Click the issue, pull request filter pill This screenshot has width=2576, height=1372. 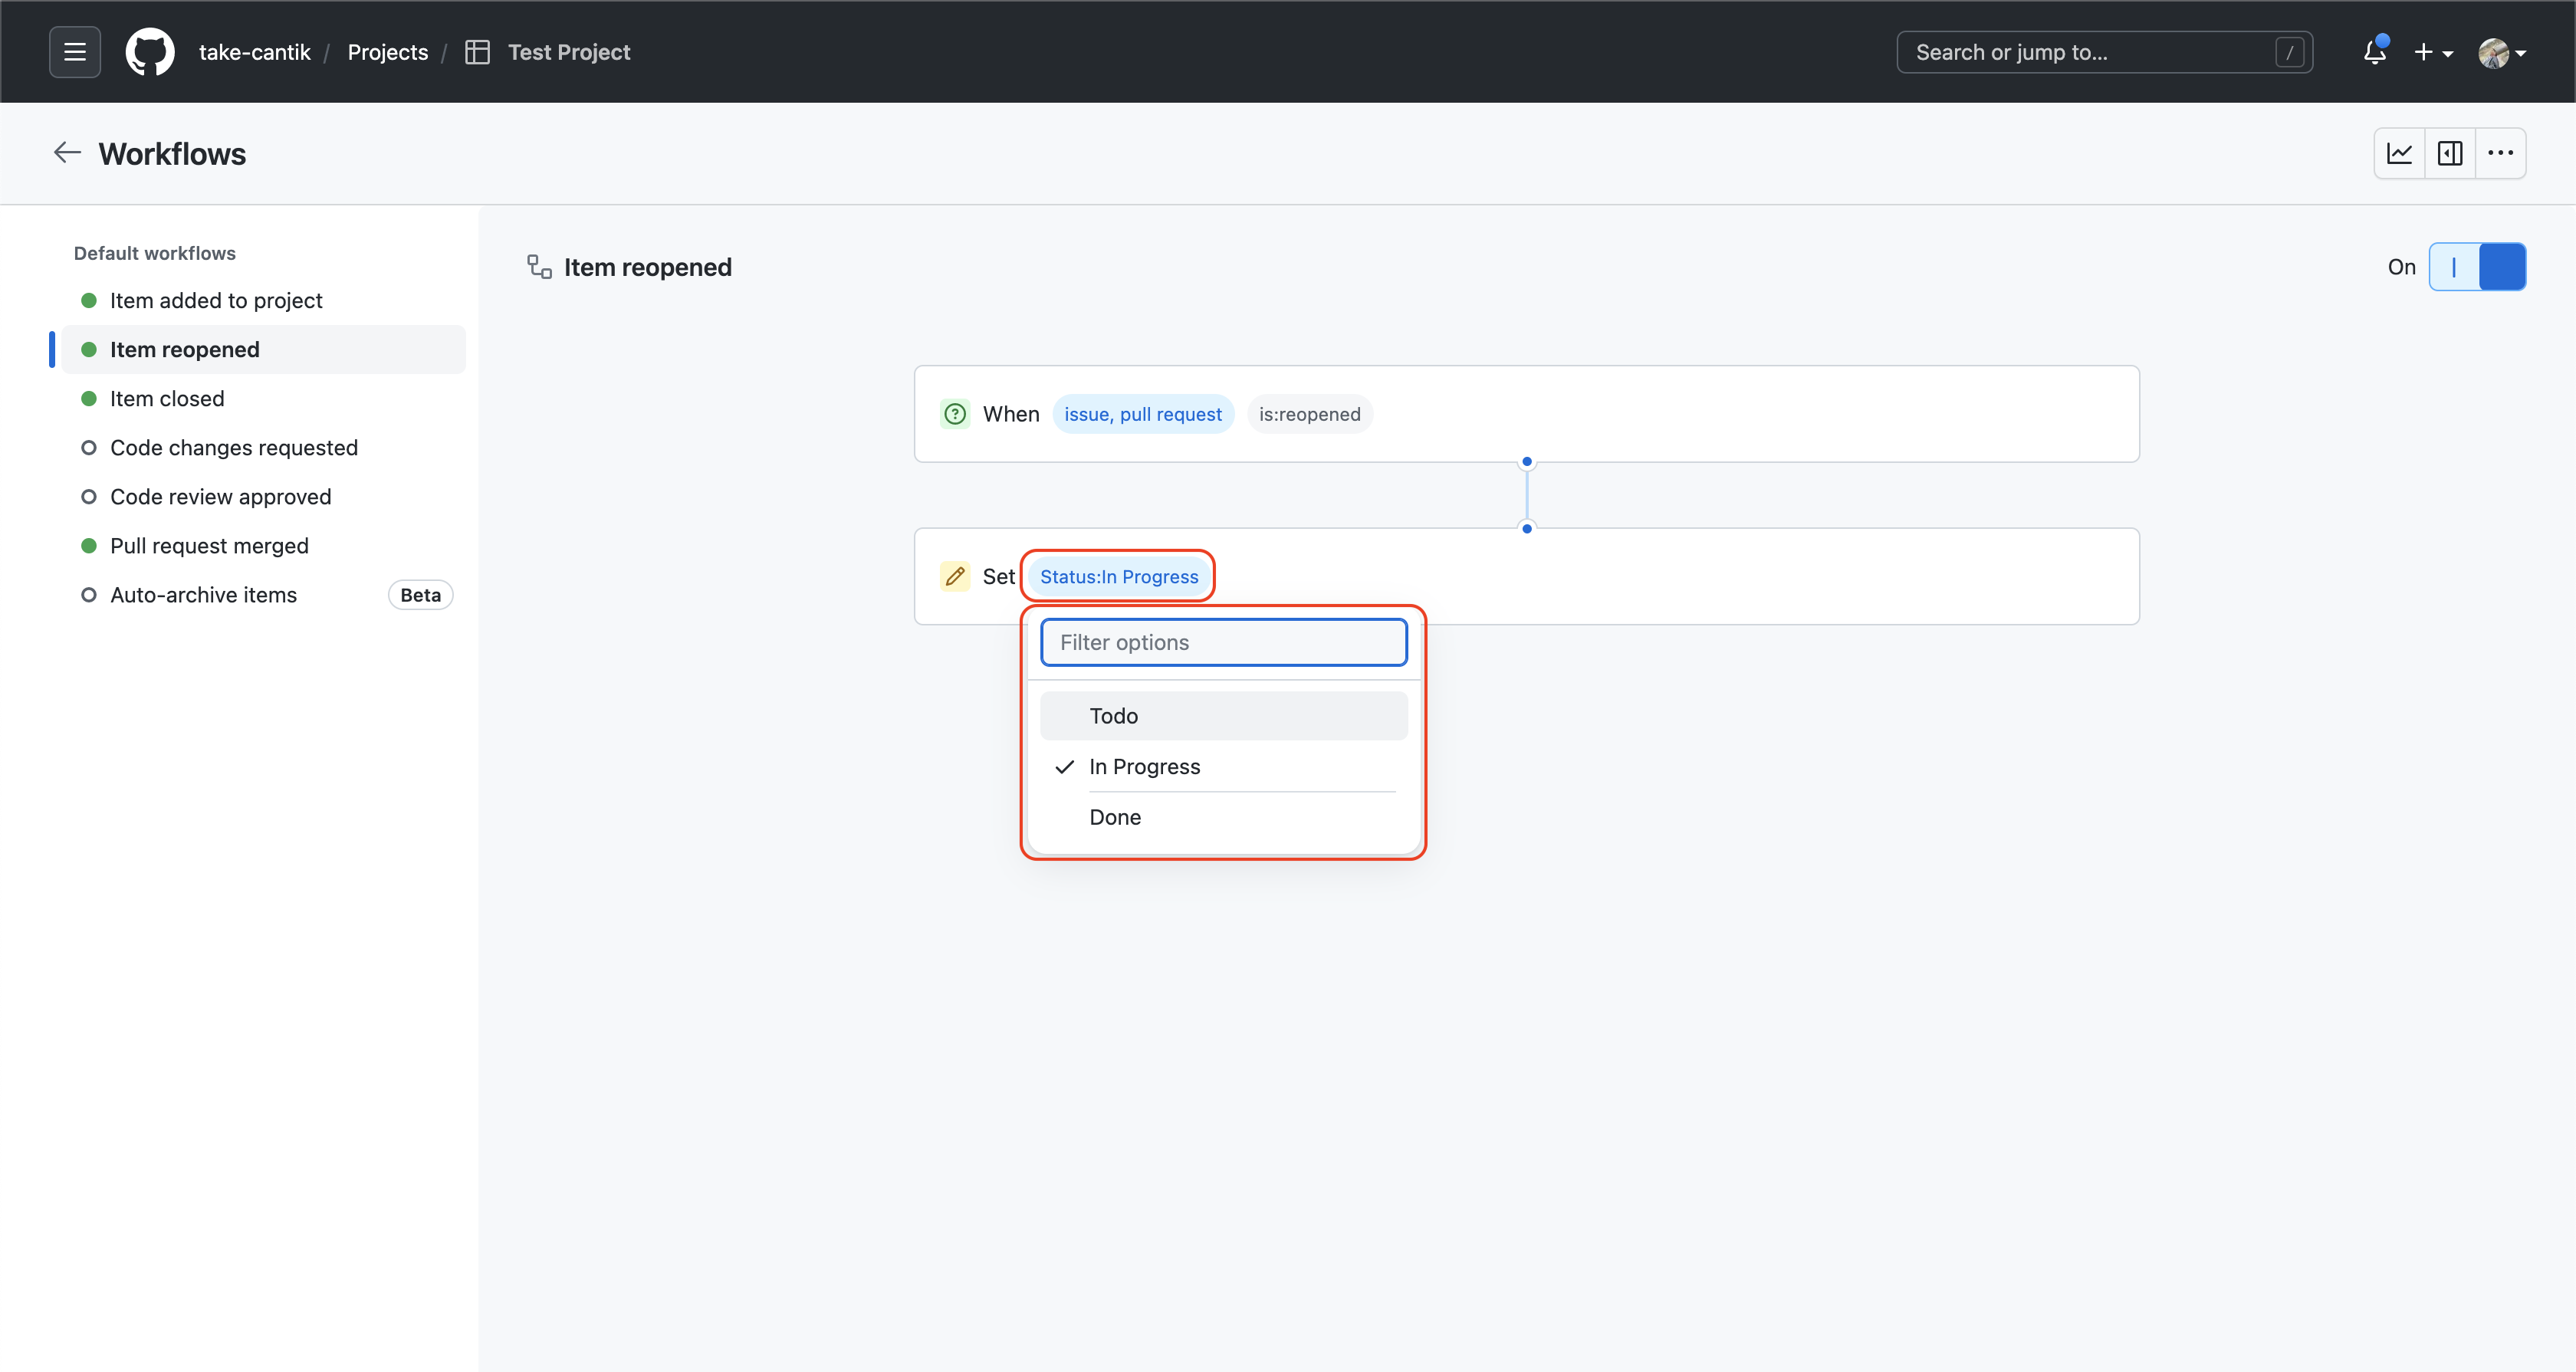point(1143,413)
